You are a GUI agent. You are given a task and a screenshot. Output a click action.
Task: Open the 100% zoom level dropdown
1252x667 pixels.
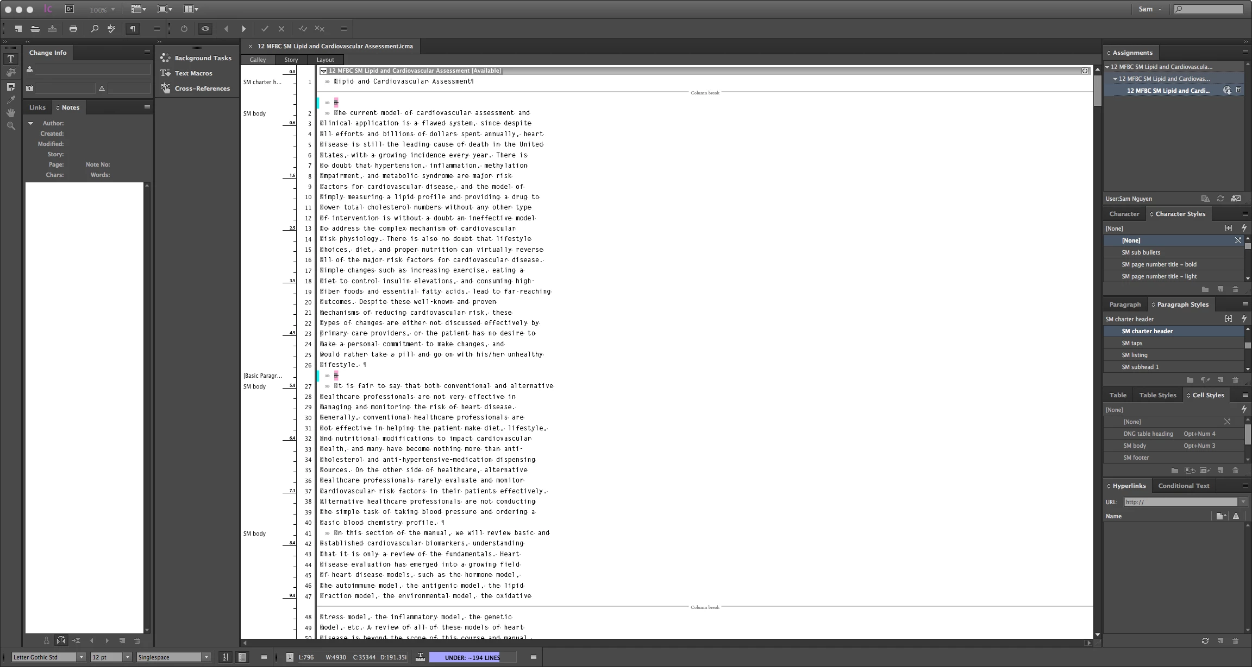113,9
